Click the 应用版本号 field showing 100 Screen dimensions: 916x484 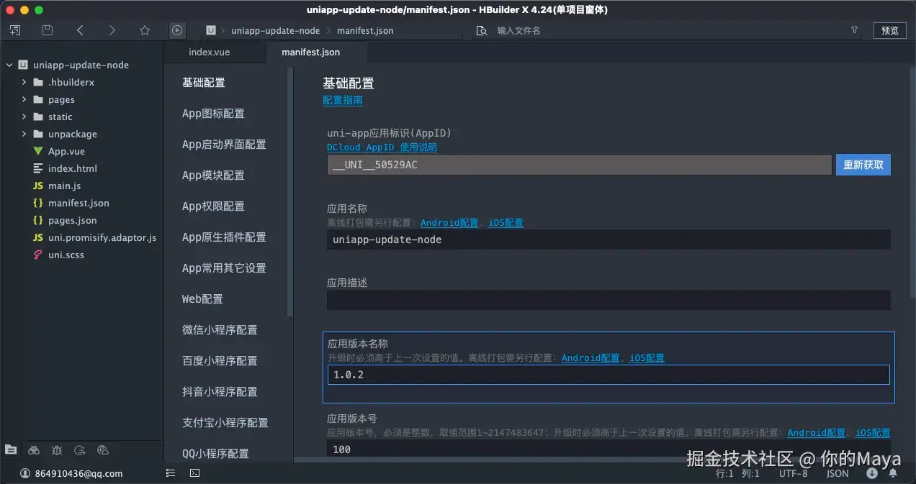point(609,449)
